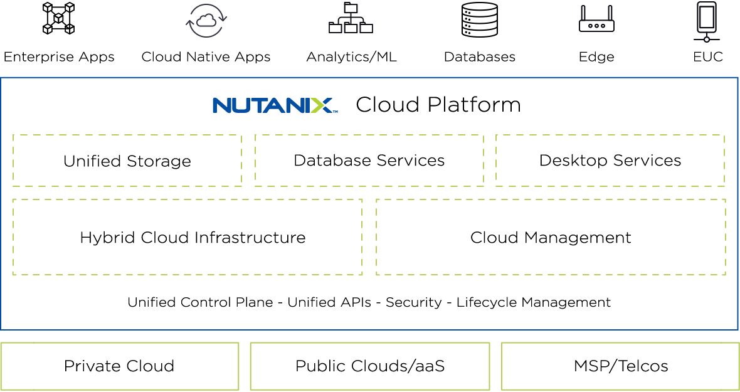Click the Edge router icon
740x392 pixels.
pos(596,19)
